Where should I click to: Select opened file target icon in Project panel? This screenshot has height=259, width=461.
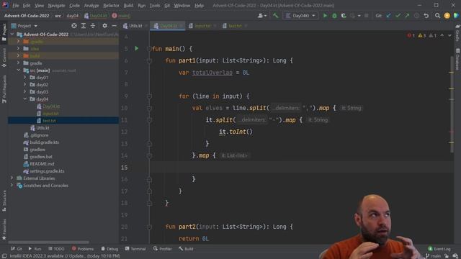pos(74,26)
